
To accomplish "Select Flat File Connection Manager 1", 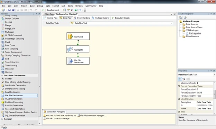I will pos(92,116).
